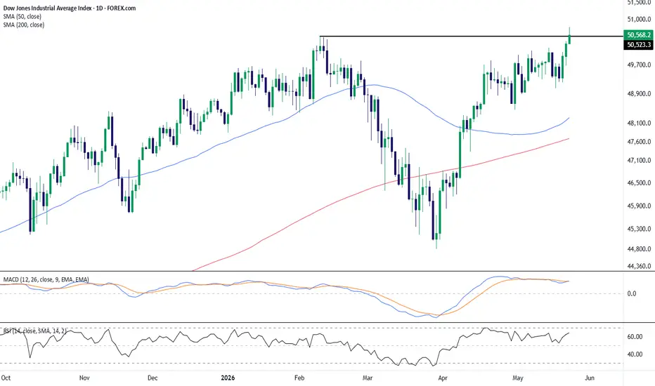Select the black horizontal resistance line

click(x=471, y=36)
